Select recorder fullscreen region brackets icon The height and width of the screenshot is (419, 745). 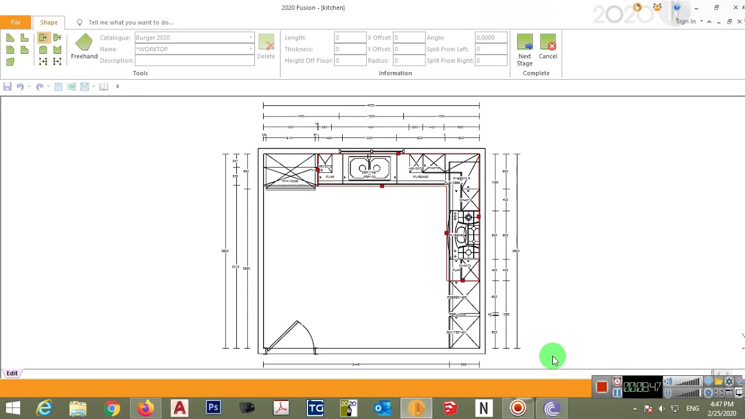(x=719, y=393)
